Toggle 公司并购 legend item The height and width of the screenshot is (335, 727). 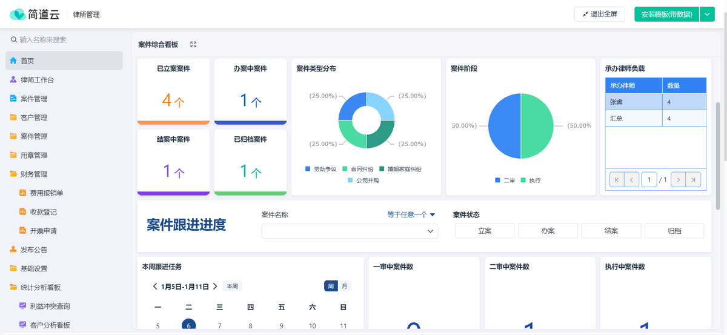[x=363, y=181]
